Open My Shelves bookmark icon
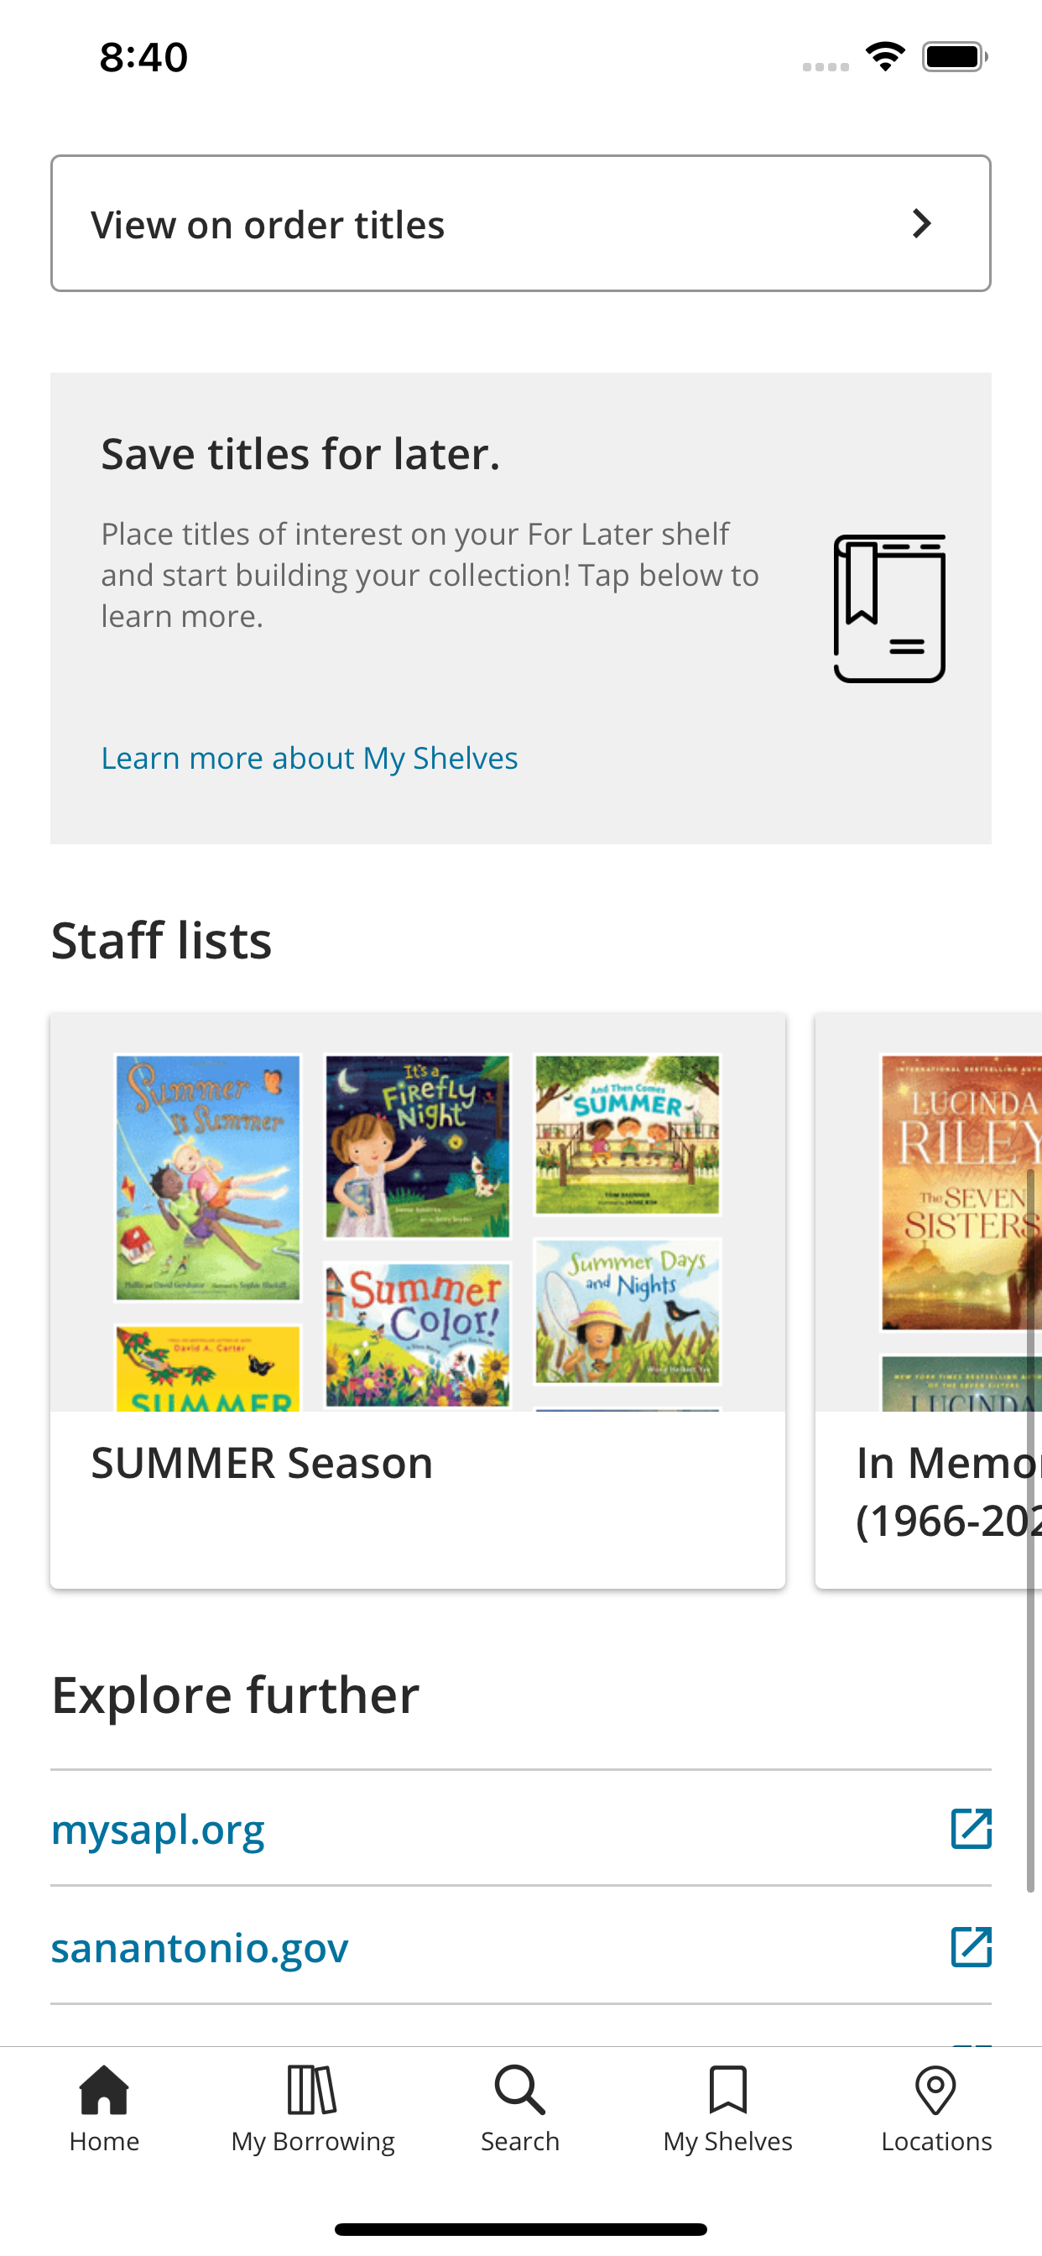Image resolution: width=1042 pixels, height=2256 pixels. 727,2090
